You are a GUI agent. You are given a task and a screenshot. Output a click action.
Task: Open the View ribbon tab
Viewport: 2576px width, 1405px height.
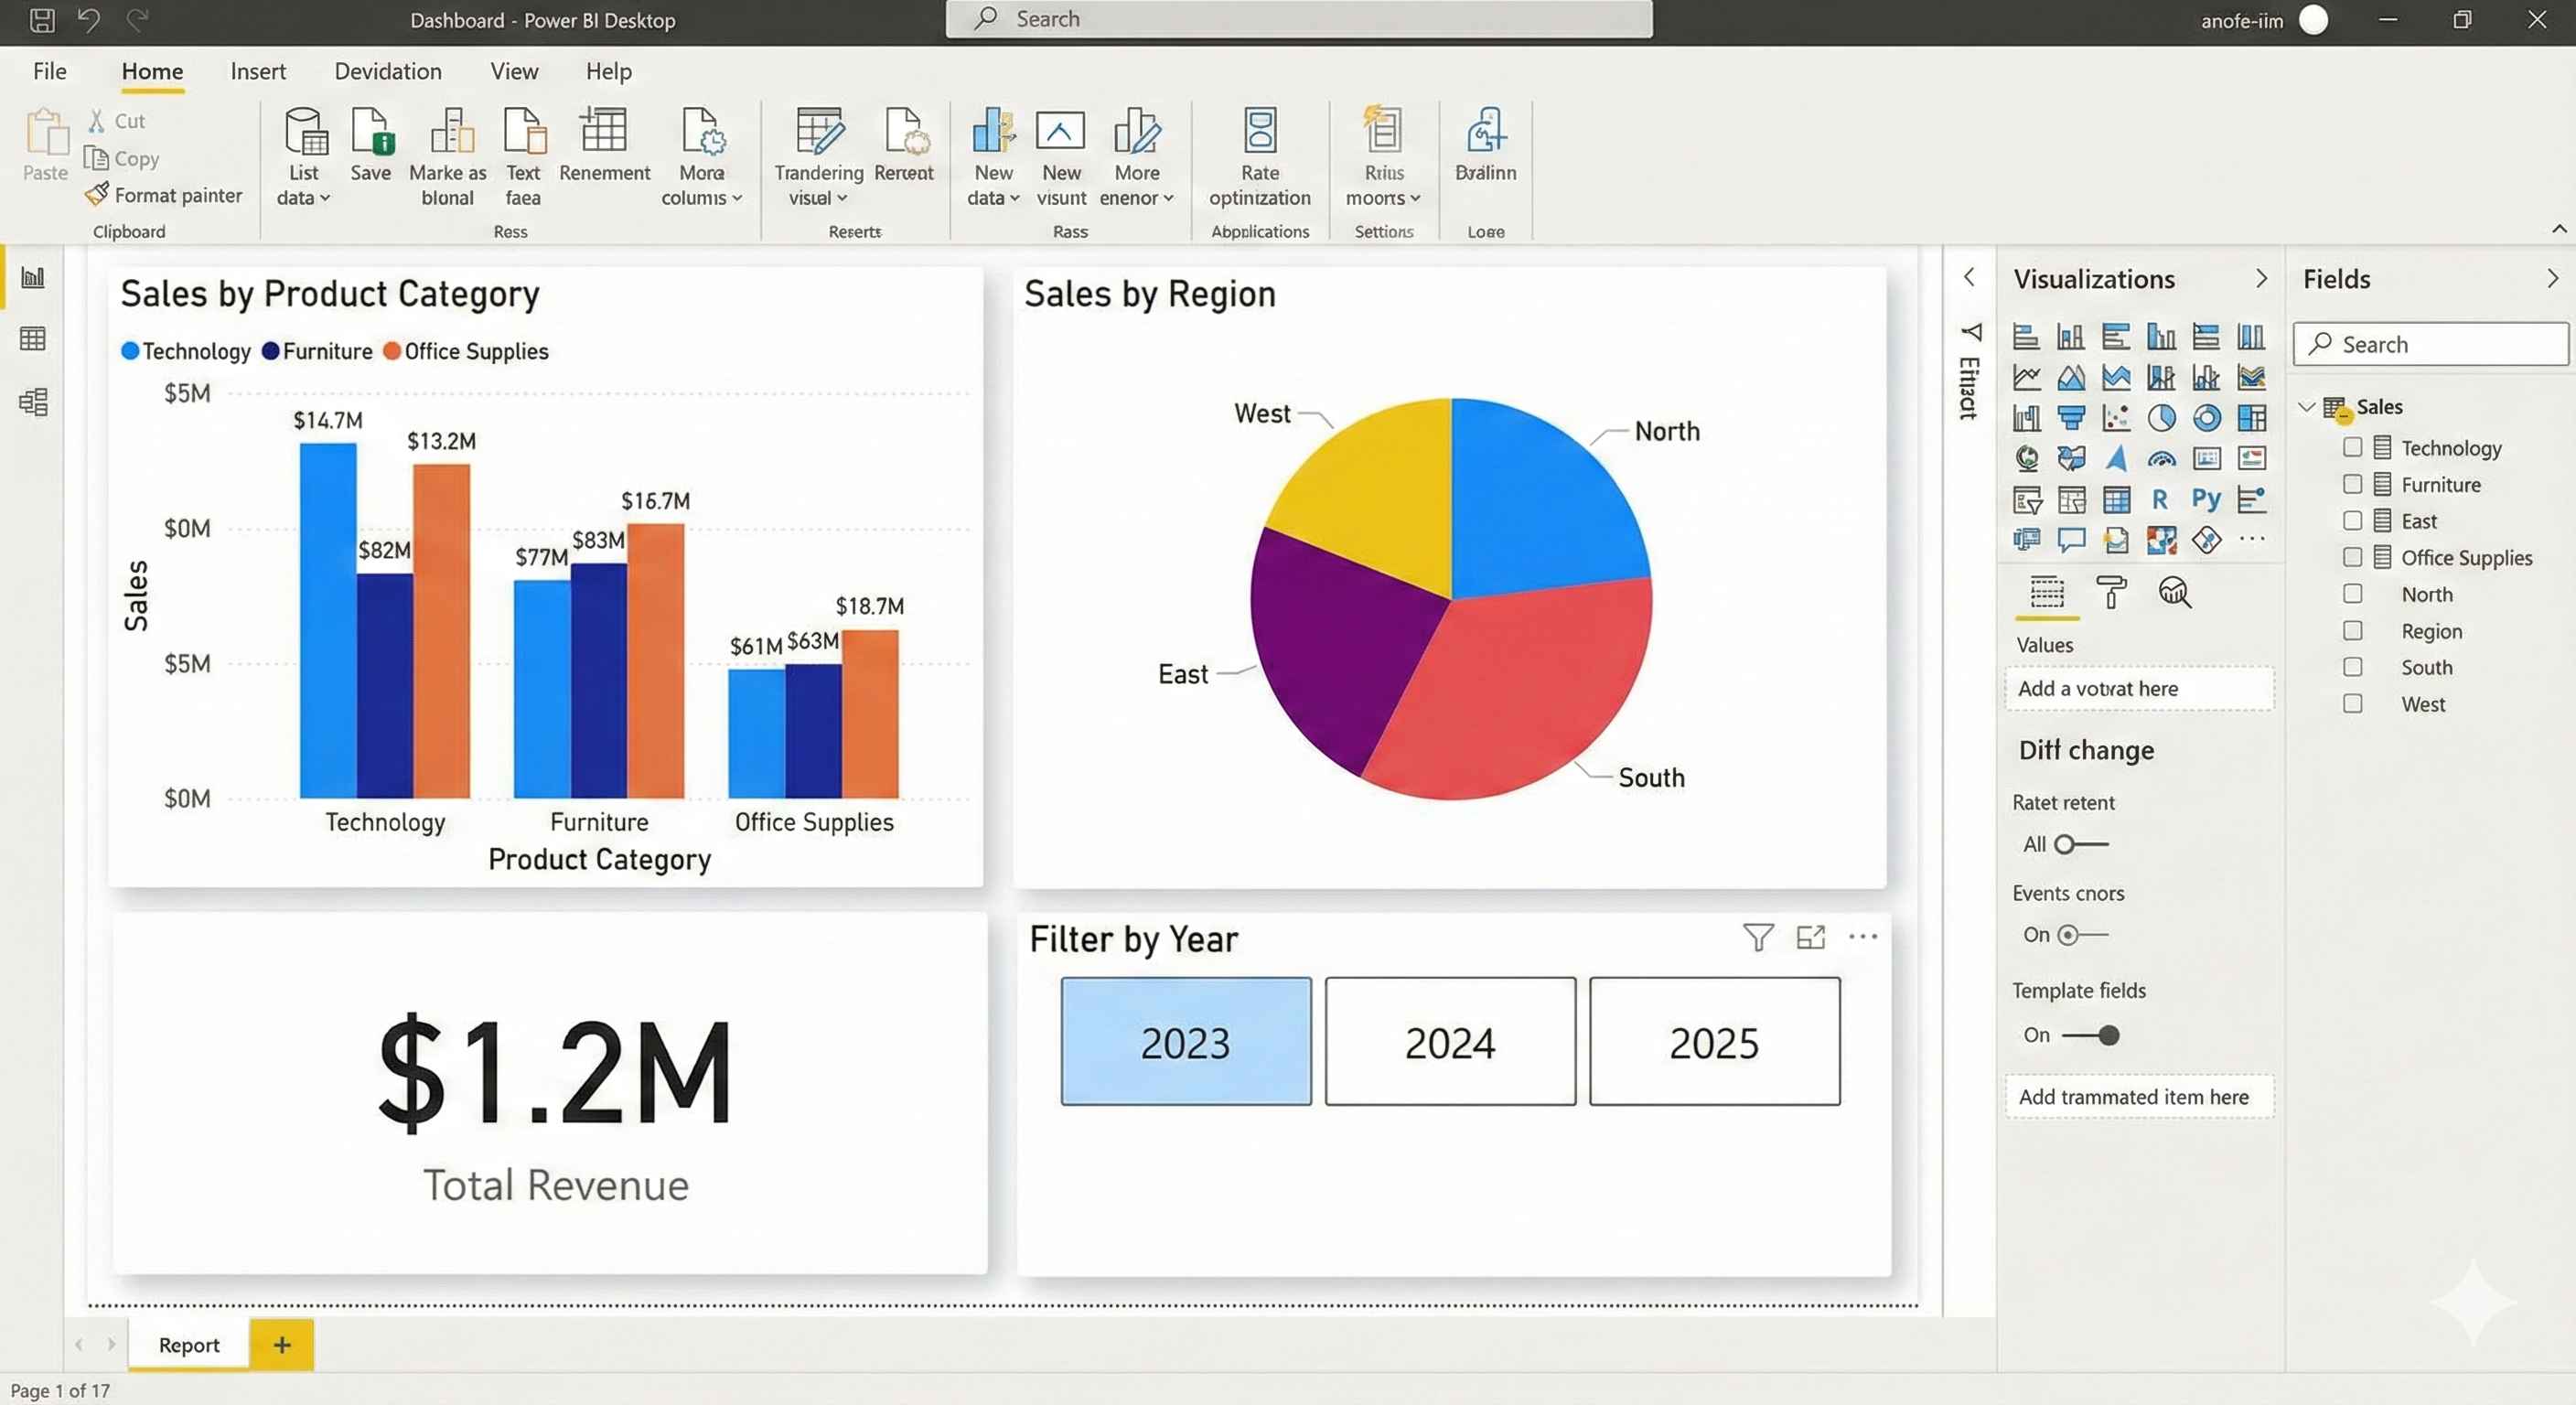coord(514,71)
